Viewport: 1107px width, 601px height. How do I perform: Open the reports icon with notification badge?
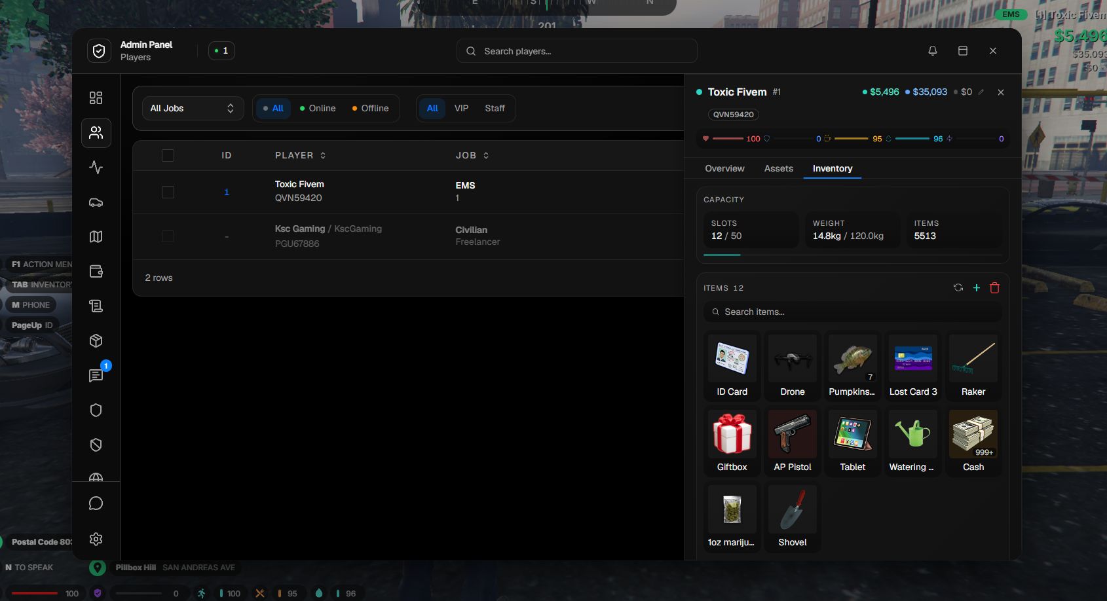tap(96, 375)
